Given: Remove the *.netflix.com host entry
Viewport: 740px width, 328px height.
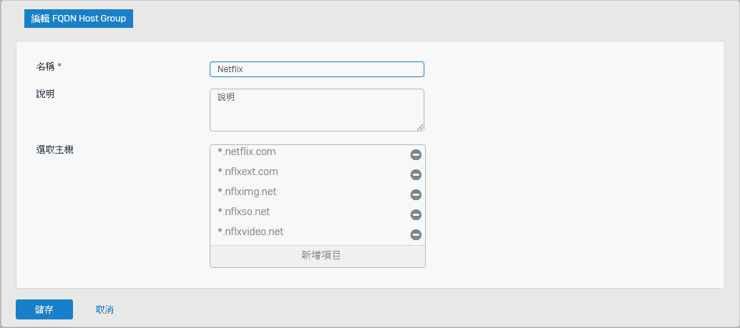Looking at the screenshot, I should point(416,154).
